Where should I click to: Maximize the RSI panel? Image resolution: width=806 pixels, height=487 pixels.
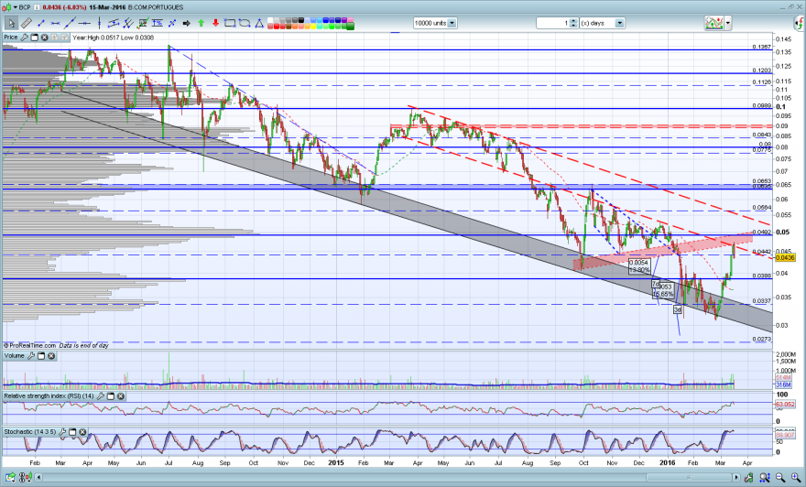point(110,396)
